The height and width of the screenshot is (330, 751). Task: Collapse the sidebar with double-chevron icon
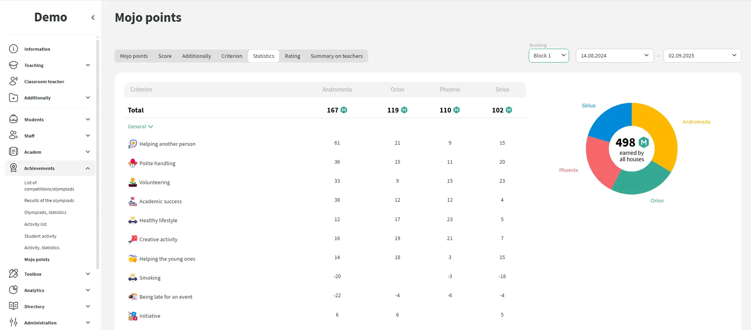point(93,17)
